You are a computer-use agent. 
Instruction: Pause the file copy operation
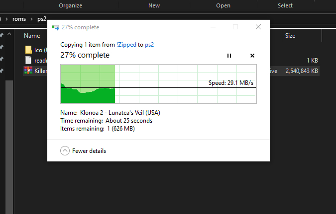pos(229,56)
